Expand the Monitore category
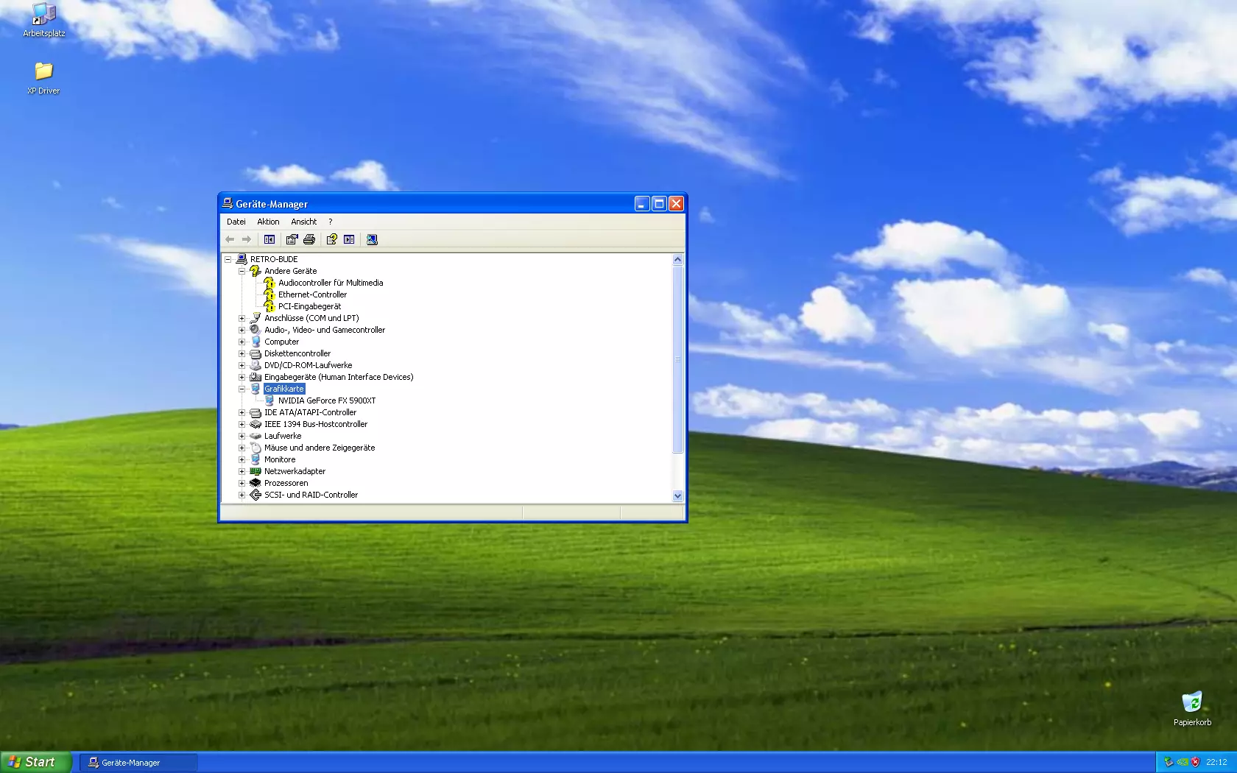Screen dimensions: 1237x773 click(242, 459)
